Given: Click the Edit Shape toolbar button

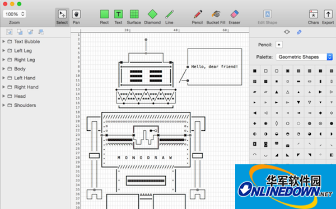Looking at the screenshot, I should [x=268, y=17].
